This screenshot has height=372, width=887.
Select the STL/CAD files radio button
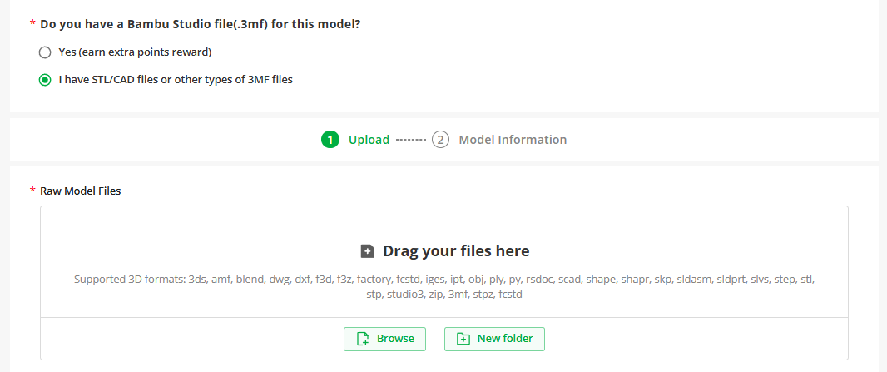click(45, 80)
